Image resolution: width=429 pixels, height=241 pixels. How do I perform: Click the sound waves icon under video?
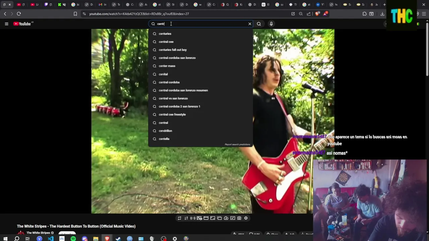coord(193,218)
